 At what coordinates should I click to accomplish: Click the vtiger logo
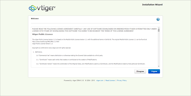tap(42, 8)
